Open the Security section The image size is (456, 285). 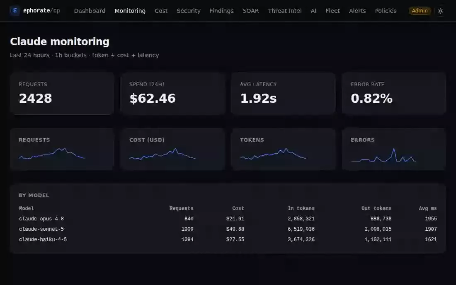(x=189, y=11)
